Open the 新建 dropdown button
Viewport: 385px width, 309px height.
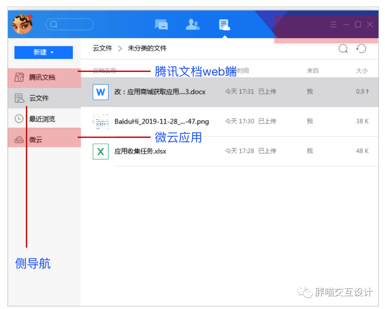point(44,52)
